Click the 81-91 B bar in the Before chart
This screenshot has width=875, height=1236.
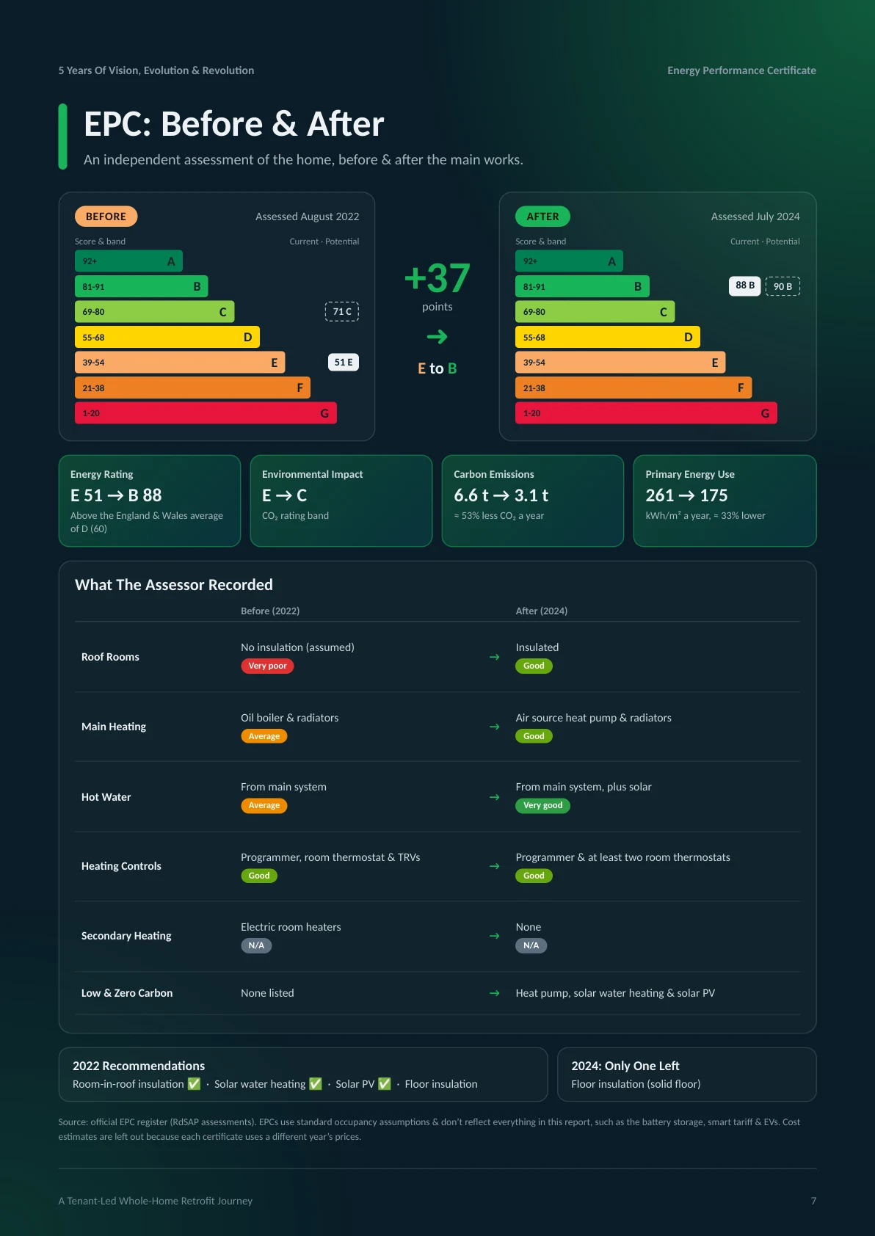[142, 286]
